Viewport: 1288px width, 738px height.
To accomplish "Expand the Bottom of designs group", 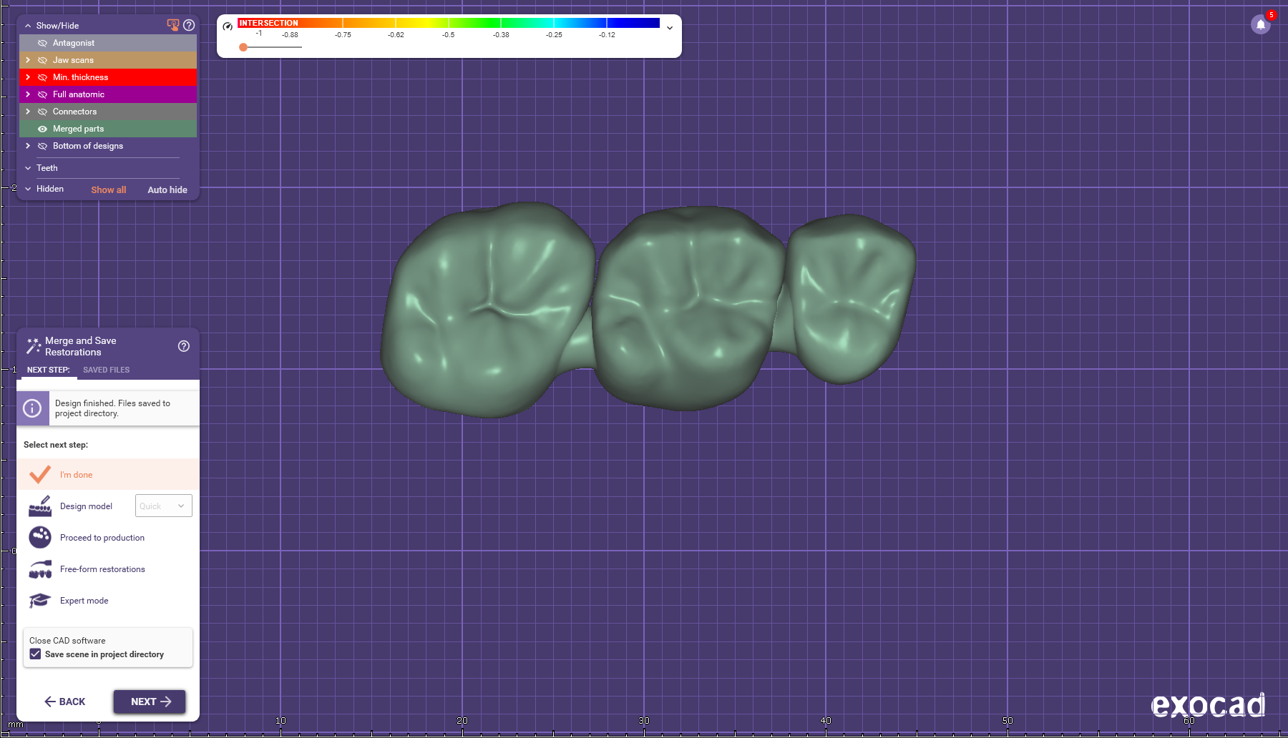I will point(28,146).
